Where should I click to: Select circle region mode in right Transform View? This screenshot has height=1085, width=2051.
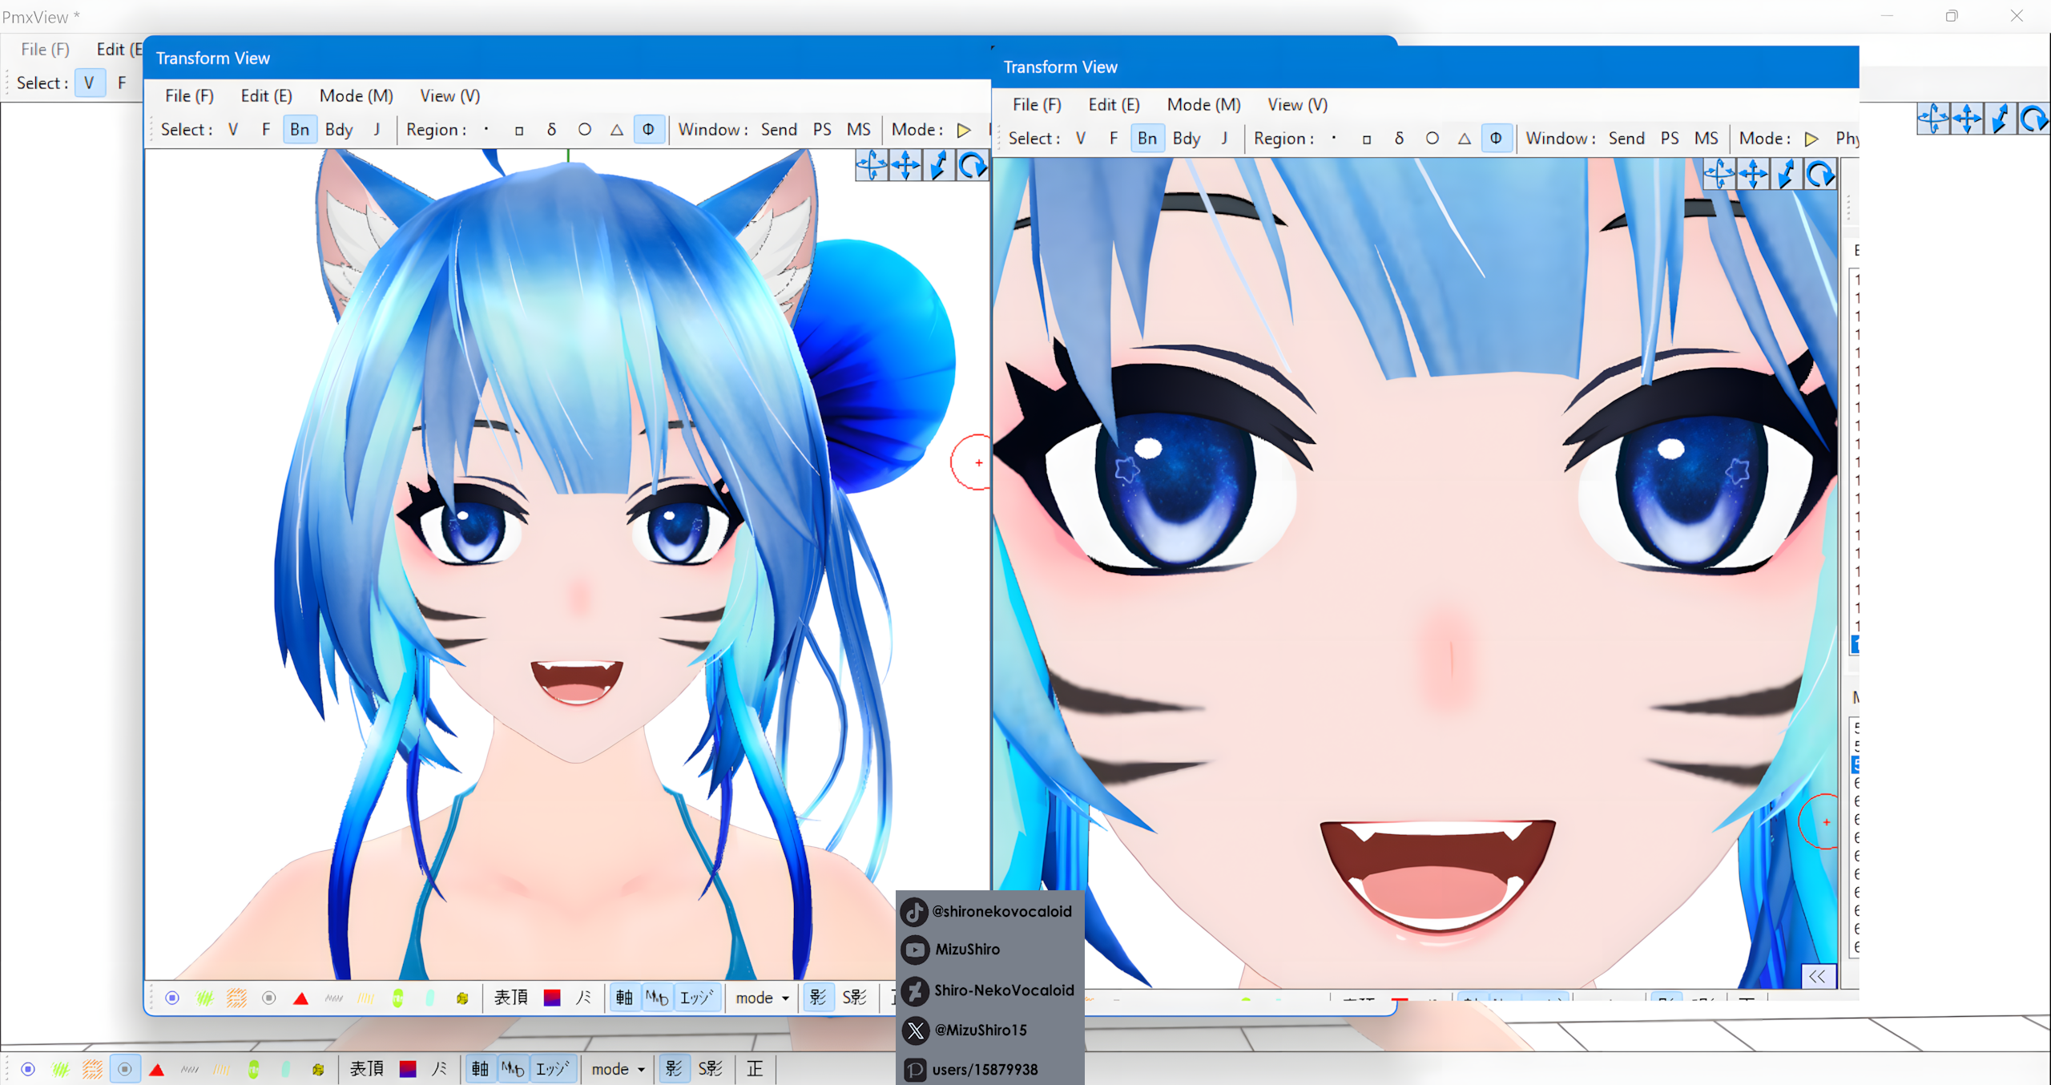click(x=1432, y=139)
